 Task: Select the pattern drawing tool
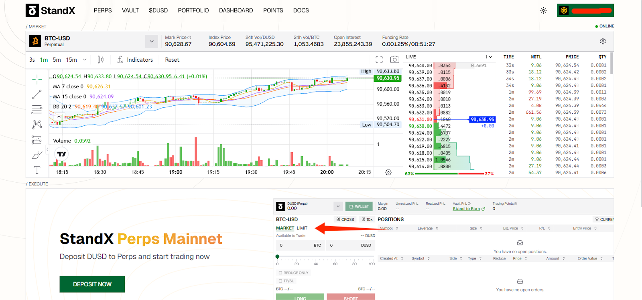tap(37, 125)
